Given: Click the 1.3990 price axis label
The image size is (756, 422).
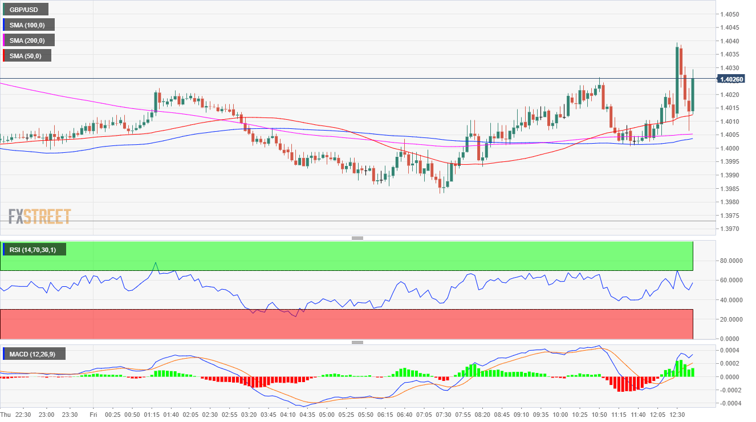Looking at the screenshot, I should [730, 176].
